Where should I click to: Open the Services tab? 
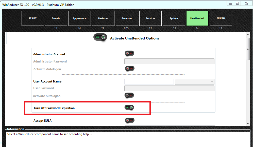pos(150,18)
